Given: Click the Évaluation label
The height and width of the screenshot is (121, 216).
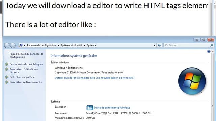Looking at the screenshot, I should pos(61,107).
